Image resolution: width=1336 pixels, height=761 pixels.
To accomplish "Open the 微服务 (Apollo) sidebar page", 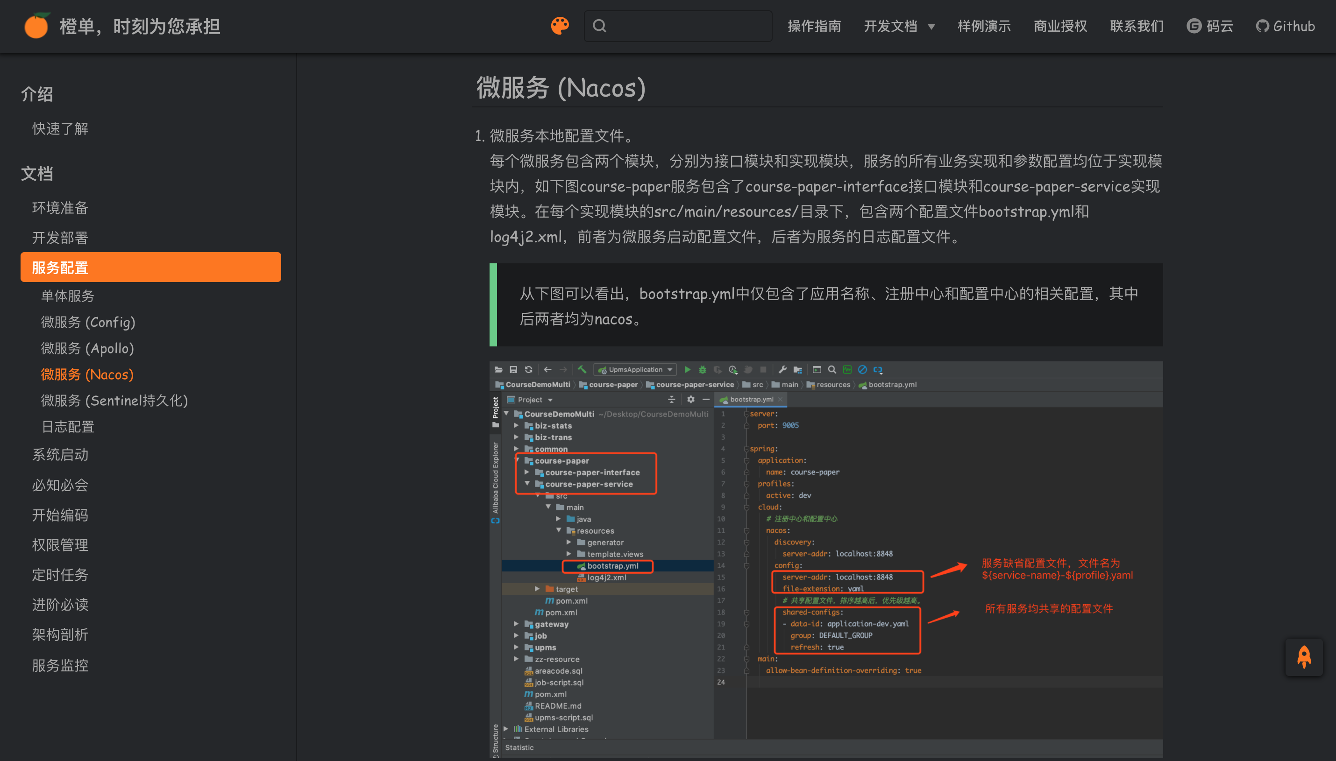I will pyautogui.click(x=87, y=348).
